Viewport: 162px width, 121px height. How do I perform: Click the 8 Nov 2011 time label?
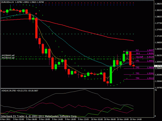point(5,119)
